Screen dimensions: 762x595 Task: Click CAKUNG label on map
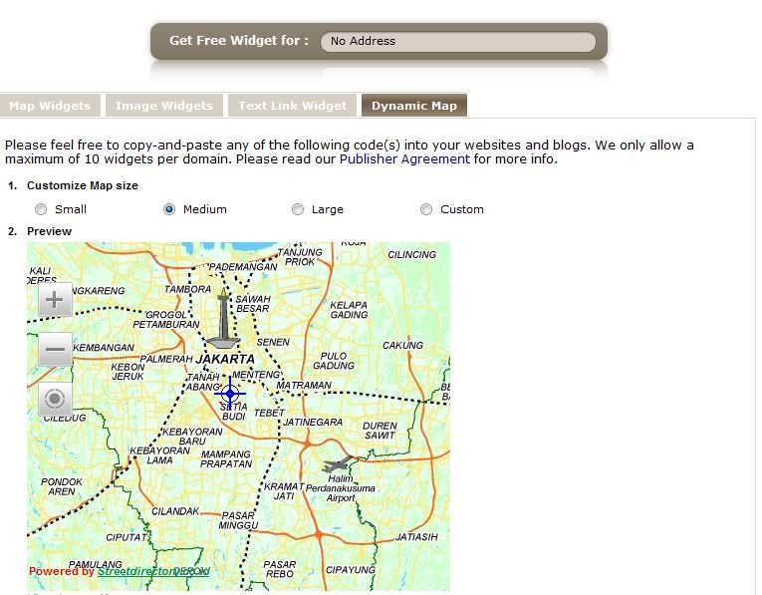[402, 345]
